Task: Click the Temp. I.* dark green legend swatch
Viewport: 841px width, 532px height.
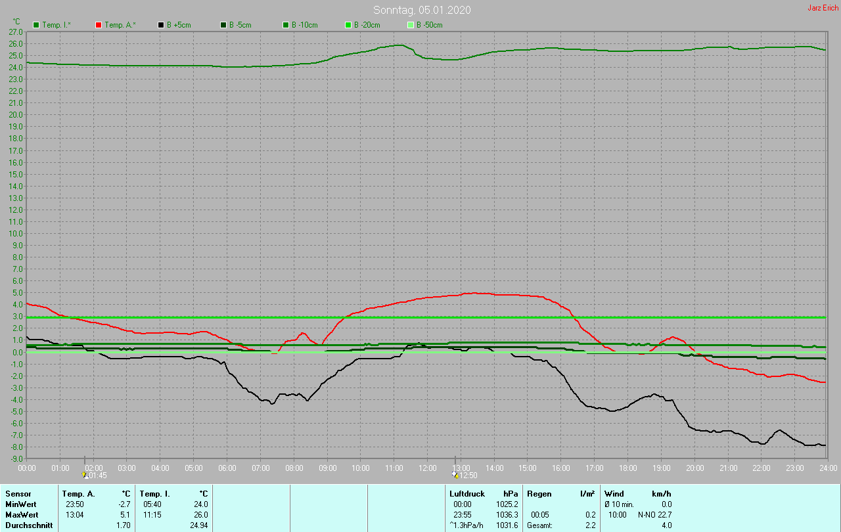Action: tap(36, 25)
